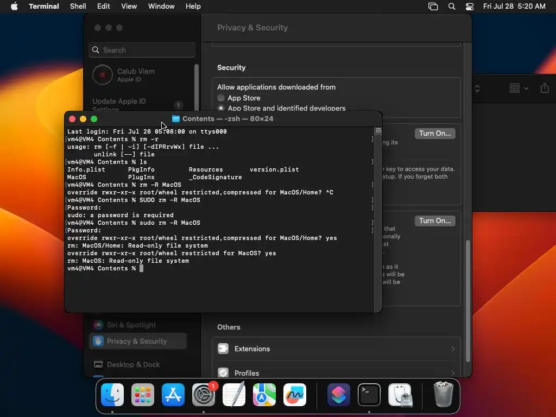Open System Settings dock icon

pyautogui.click(x=204, y=395)
